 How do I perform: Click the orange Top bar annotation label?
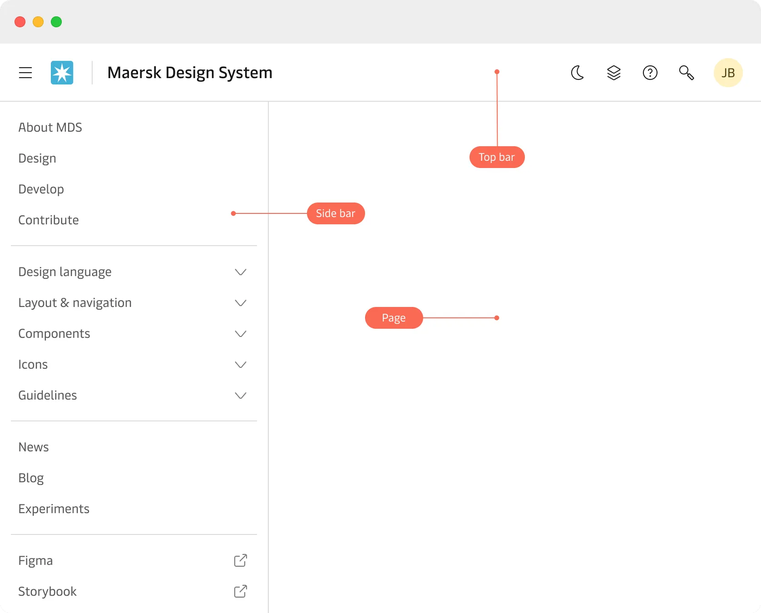496,157
